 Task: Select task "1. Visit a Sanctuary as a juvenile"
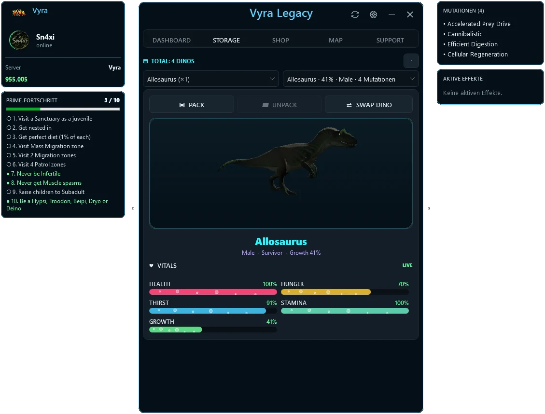coord(49,118)
